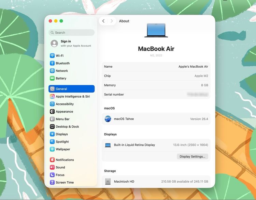This screenshot has width=256, height=200.
Task: Select Menu Bar in sidebar
Action: [72, 119]
